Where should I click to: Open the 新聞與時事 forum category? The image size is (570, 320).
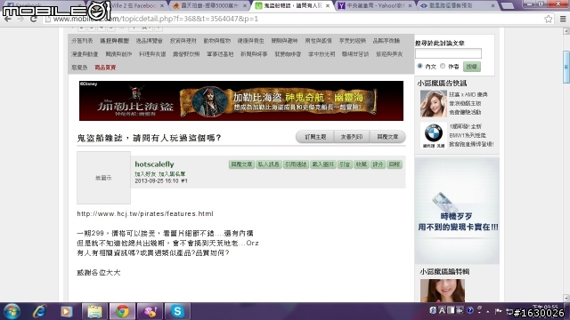point(254,54)
